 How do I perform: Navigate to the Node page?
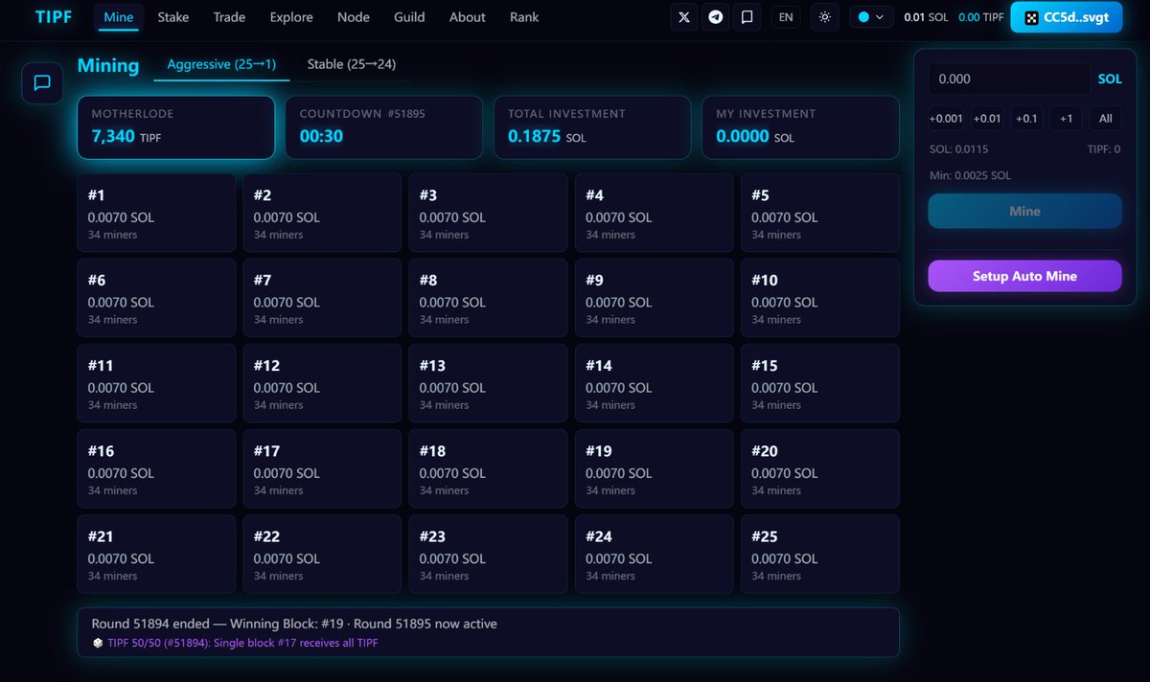pyautogui.click(x=354, y=17)
